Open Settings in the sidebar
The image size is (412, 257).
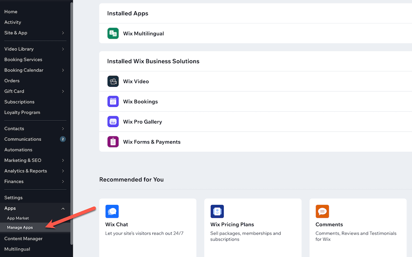click(x=13, y=198)
